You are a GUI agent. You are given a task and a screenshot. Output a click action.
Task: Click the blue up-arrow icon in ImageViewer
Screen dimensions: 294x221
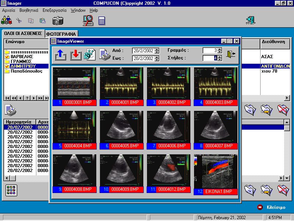click(x=60, y=55)
